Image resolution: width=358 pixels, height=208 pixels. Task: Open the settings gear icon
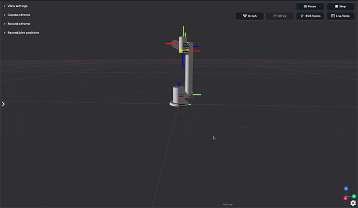point(353,203)
